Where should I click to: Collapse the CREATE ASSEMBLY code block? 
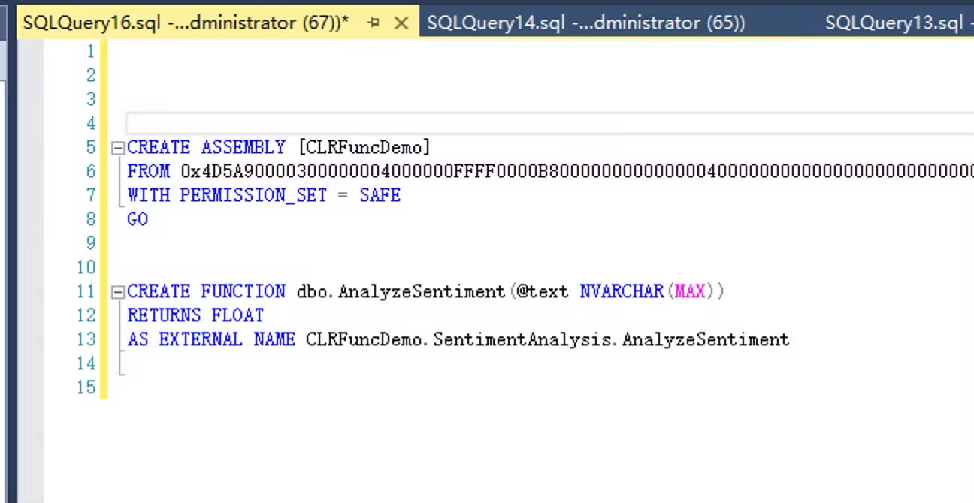click(117, 148)
